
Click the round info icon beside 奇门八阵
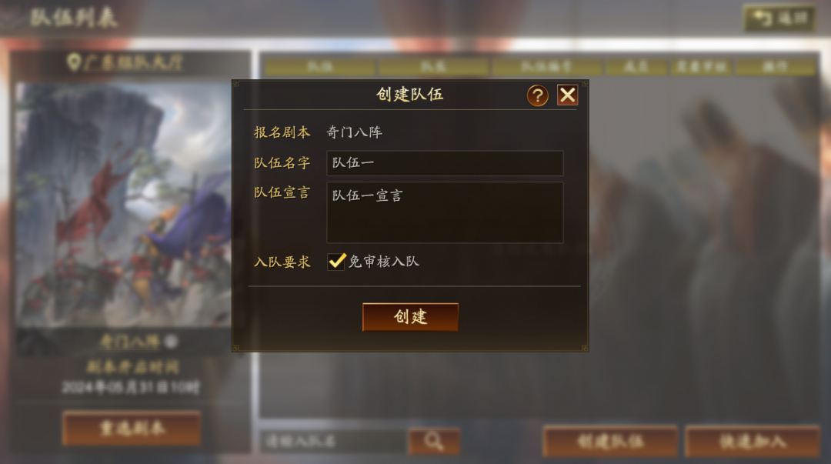point(171,342)
